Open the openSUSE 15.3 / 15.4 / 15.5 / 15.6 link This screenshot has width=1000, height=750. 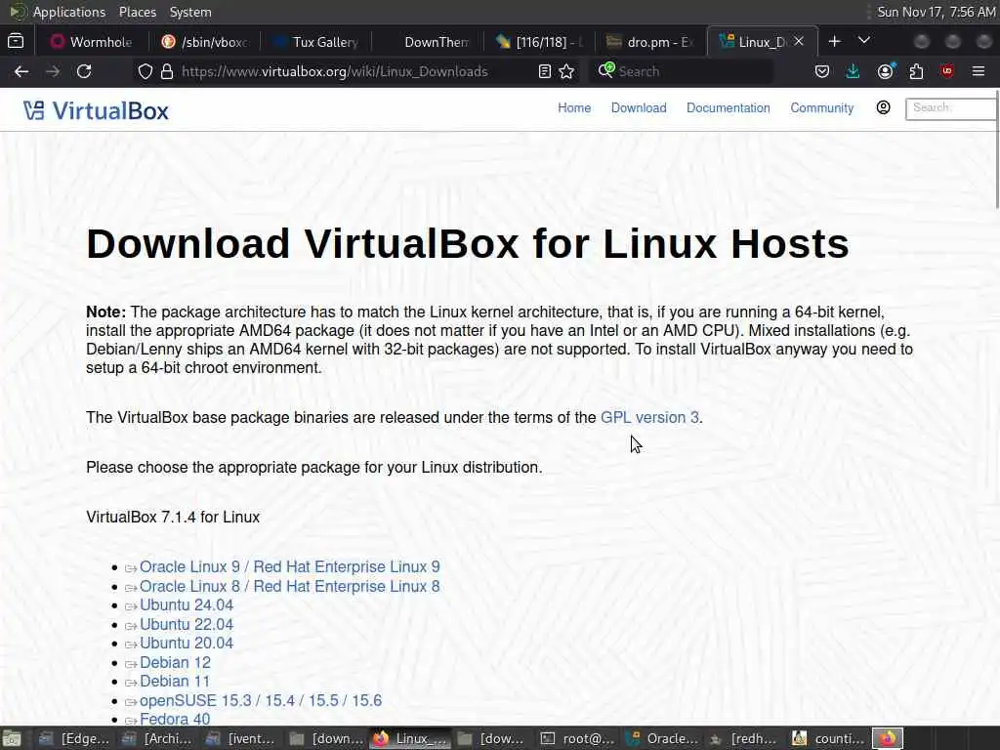point(260,700)
